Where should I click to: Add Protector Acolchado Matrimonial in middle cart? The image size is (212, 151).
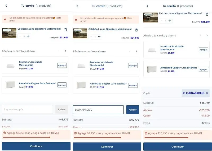click(x=133, y=65)
